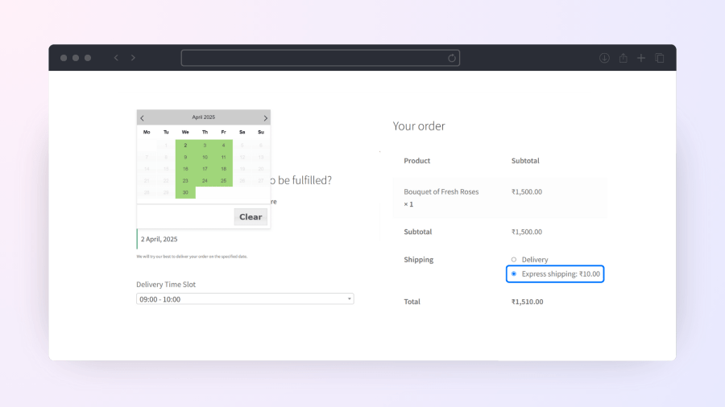Show the tab overview icon

coord(660,58)
